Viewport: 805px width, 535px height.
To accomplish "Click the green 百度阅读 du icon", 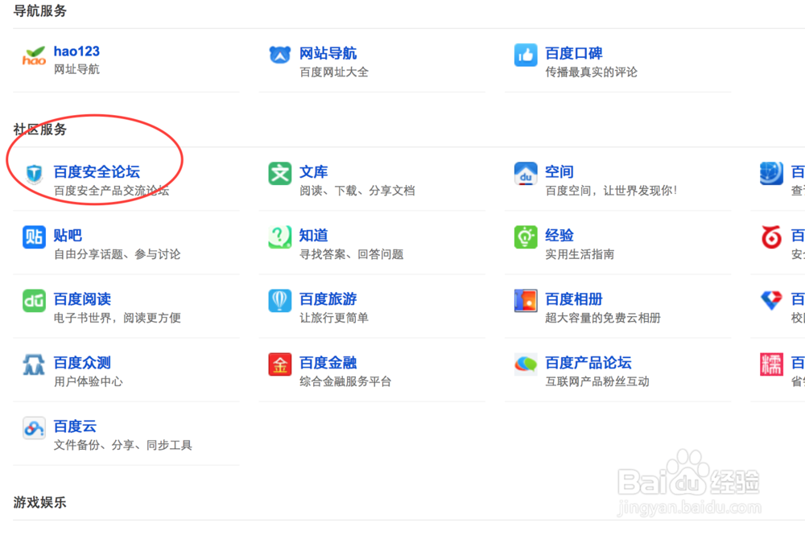I will [34, 301].
